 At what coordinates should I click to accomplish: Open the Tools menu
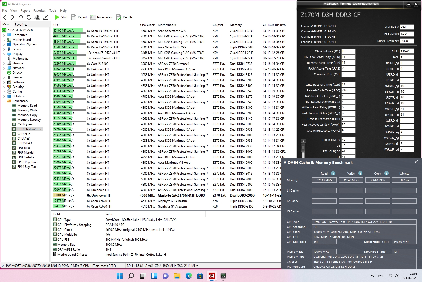coord(53,11)
